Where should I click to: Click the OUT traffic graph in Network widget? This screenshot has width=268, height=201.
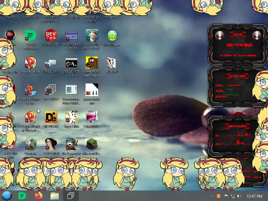click(238, 143)
